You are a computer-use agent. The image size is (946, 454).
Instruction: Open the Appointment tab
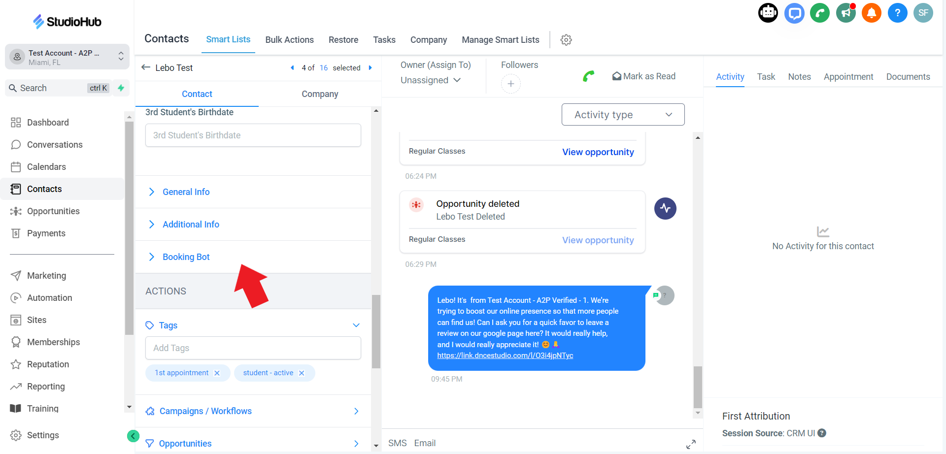[x=848, y=76]
